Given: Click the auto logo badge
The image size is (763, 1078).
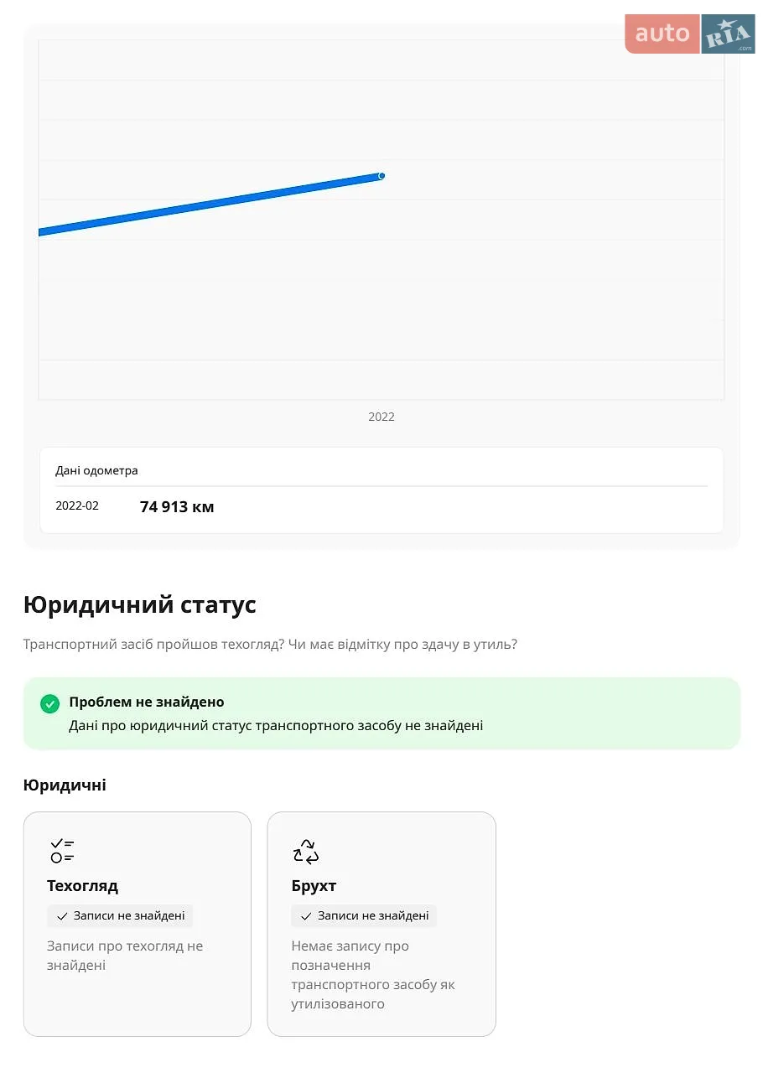Looking at the screenshot, I should click(662, 34).
